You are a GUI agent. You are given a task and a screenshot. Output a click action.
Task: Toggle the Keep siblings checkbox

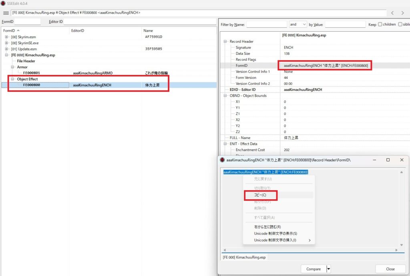[x=400, y=24]
